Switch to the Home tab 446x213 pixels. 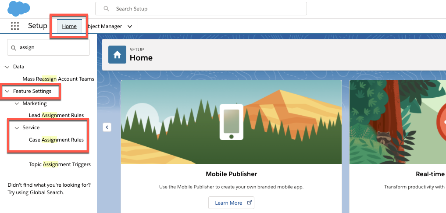pyautogui.click(x=69, y=26)
